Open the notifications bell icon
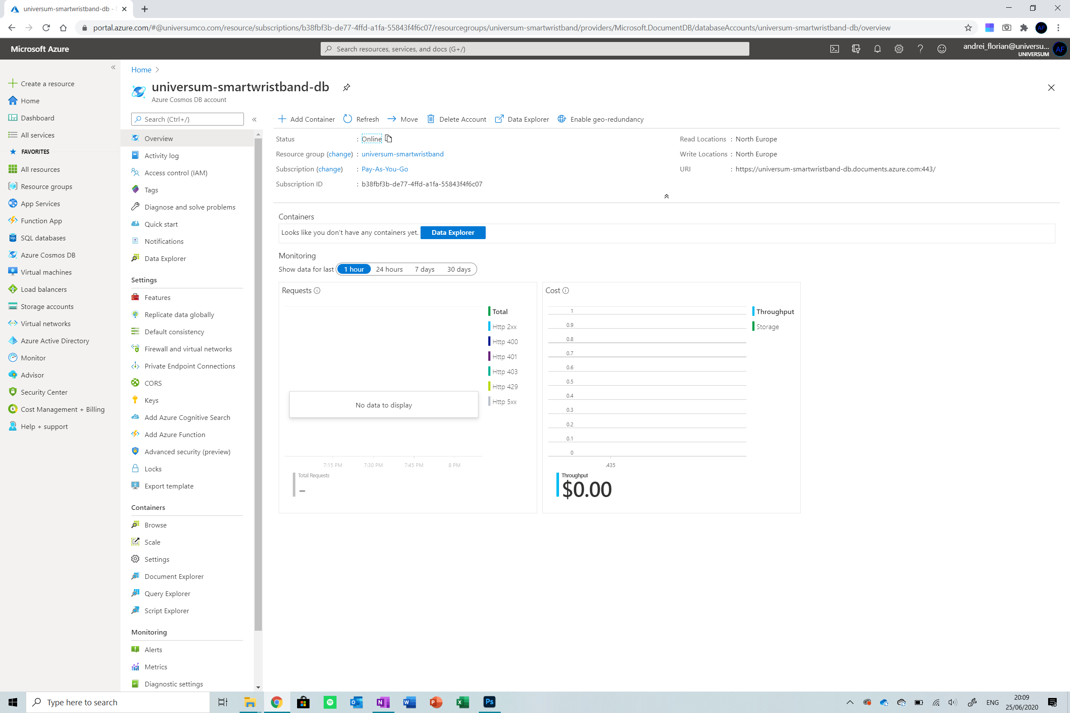Image resolution: width=1070 pixels, height=713 pixels. [877, 49]
